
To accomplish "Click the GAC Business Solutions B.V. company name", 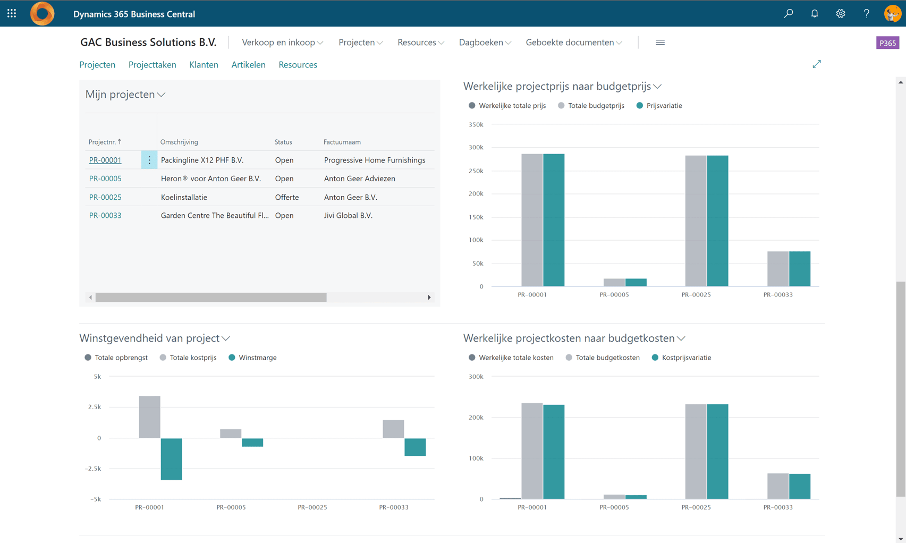I will 148,43.
